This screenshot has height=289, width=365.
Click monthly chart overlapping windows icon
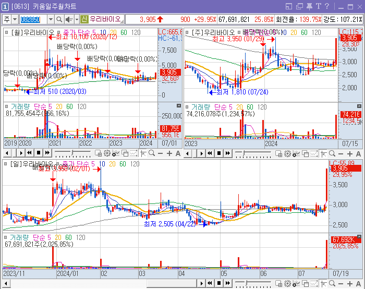click(x=125, y=153)
